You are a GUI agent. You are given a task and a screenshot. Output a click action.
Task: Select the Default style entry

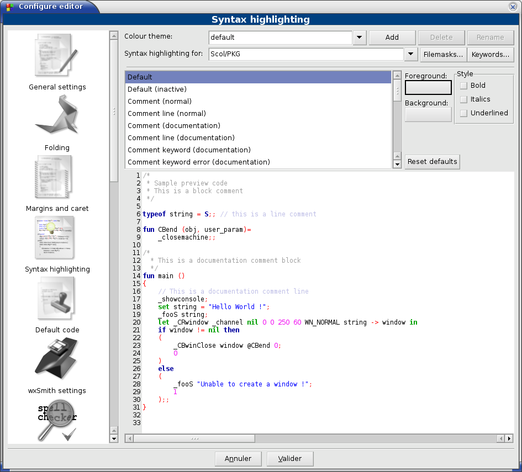[x=258, y=77]
